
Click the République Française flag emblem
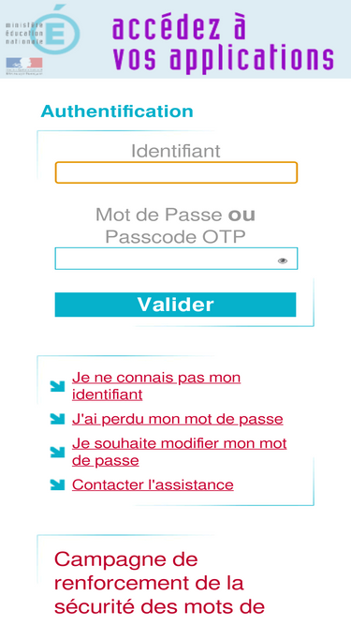click(24, 66)
